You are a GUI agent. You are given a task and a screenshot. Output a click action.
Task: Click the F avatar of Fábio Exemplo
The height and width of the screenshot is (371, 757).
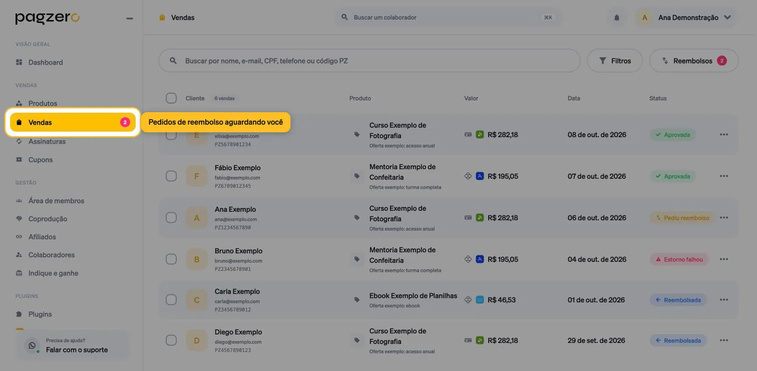tap(197, 176)
